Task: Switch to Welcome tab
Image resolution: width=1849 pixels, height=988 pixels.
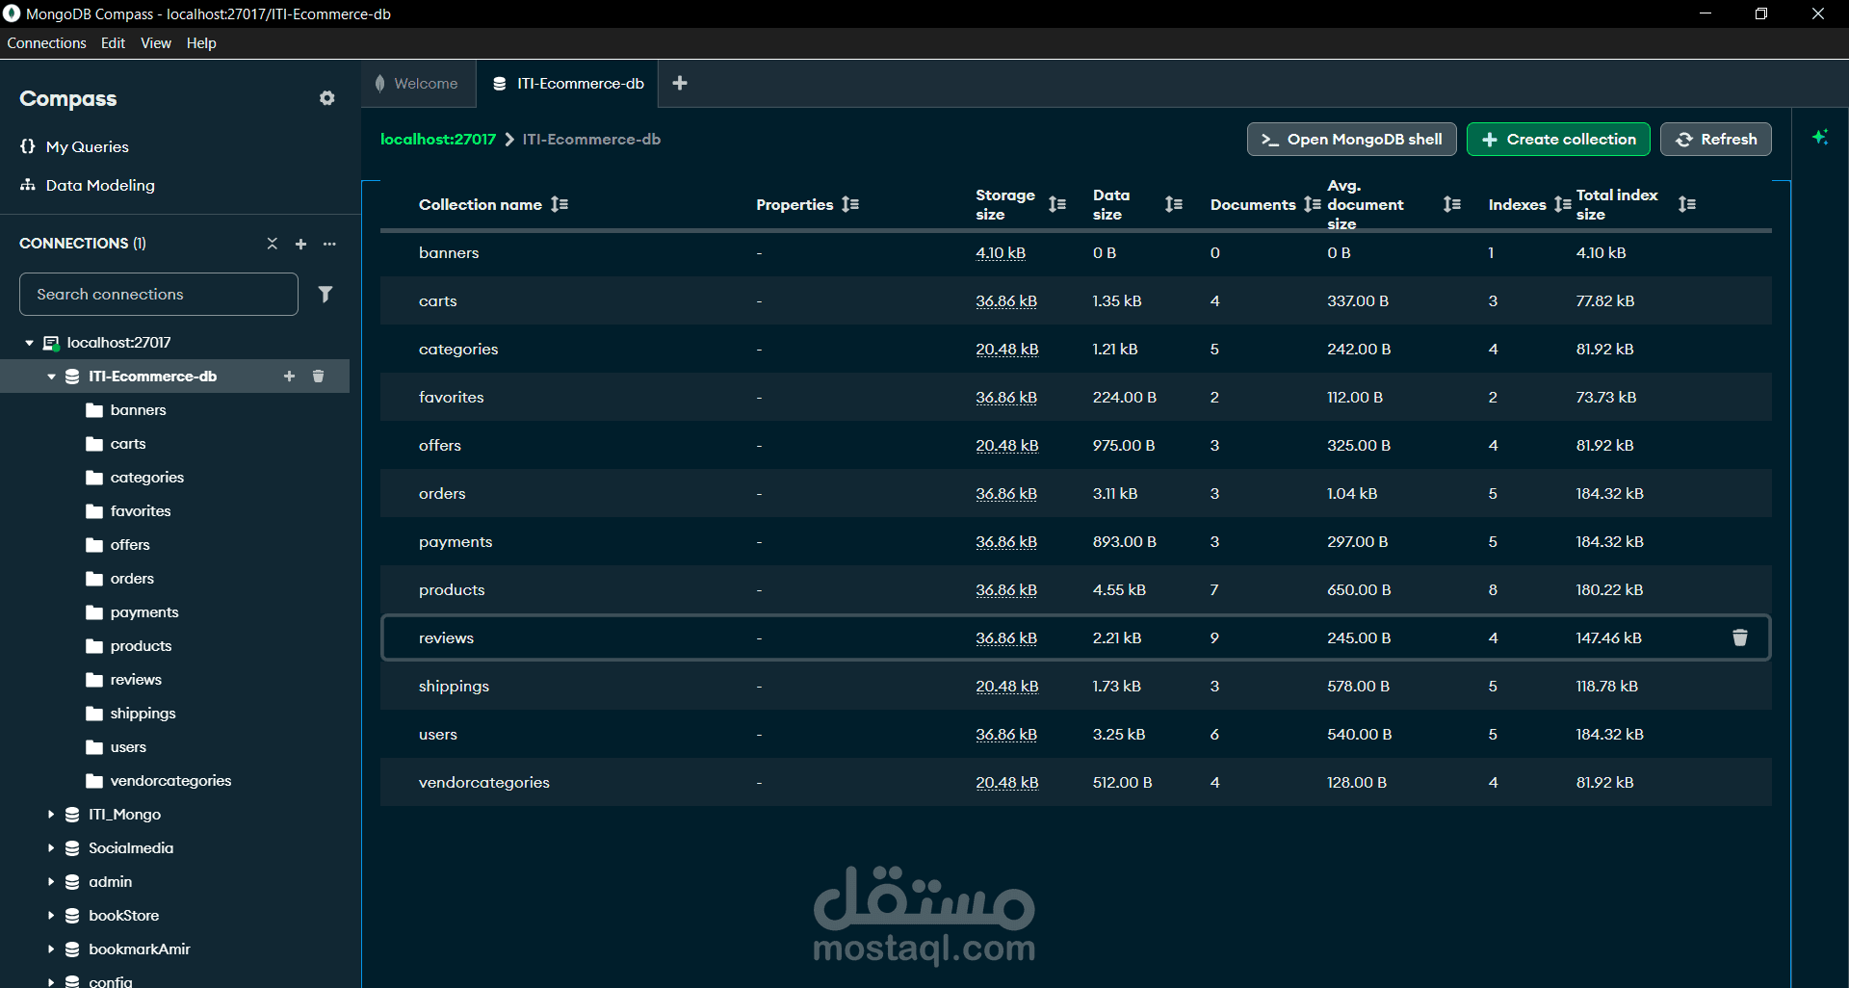Action: pos(417,84)
